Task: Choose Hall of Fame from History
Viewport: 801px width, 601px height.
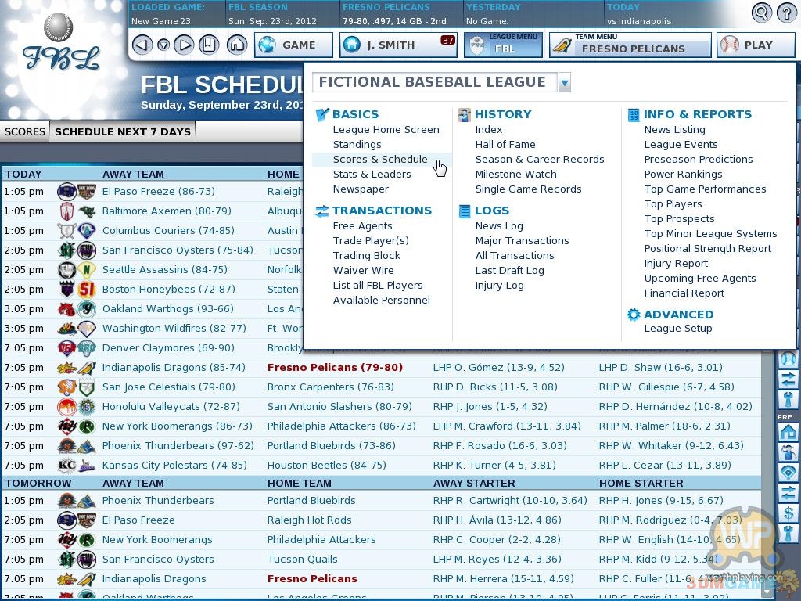Action: point(505,145)
